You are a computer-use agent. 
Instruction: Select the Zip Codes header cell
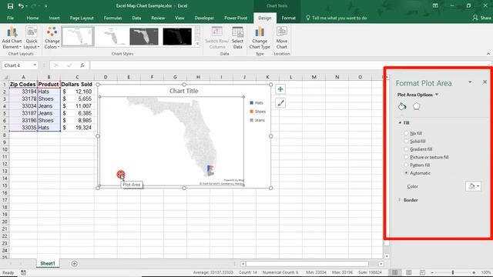(23, 84)
